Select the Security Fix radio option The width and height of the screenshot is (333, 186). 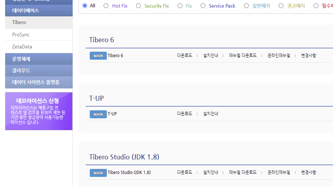[138, 6]
